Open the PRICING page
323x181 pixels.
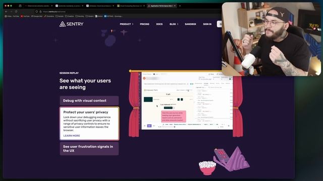(x=144, y=24)
